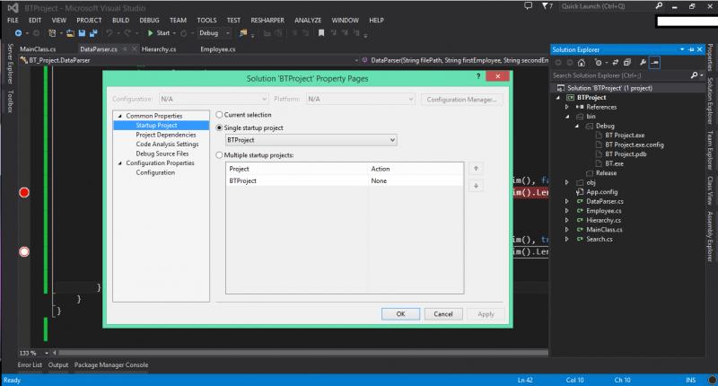Click the Solution Explorer Home icon
Viewport: 718px width, 386px height.
(x=581, y=63)
